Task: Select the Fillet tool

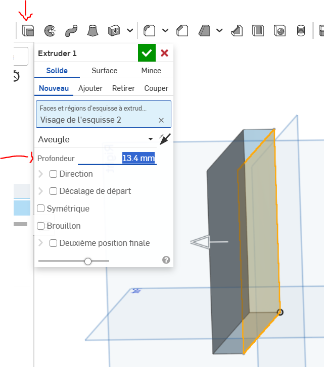Action: pyautogui.click(x=149, y=30)
